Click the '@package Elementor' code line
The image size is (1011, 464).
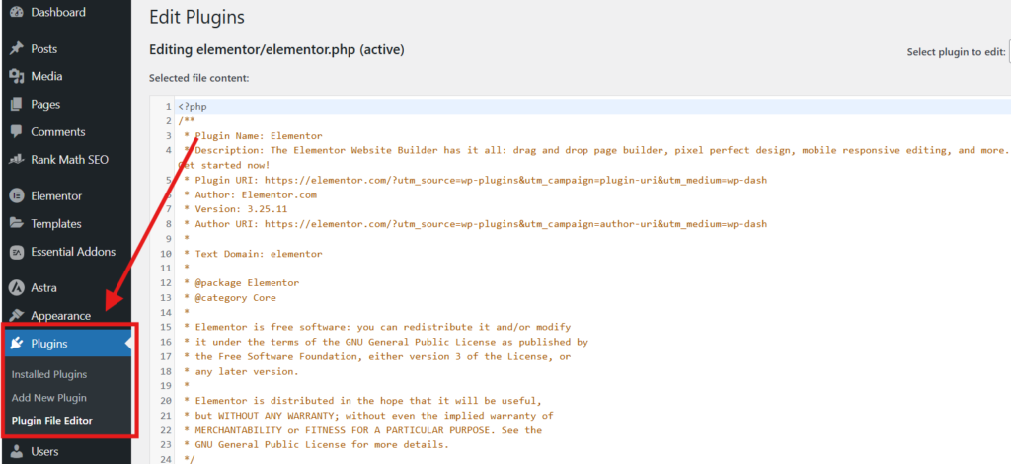click(247, 283)
